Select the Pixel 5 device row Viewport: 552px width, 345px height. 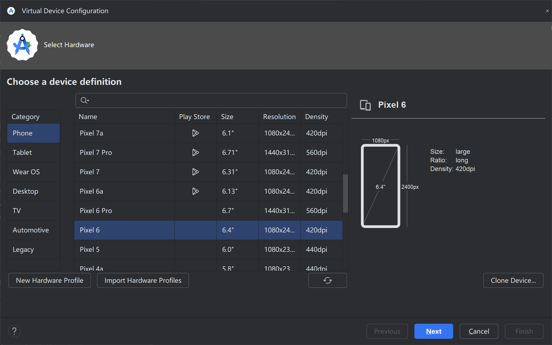pyautogui.click(x=124, y=249)
